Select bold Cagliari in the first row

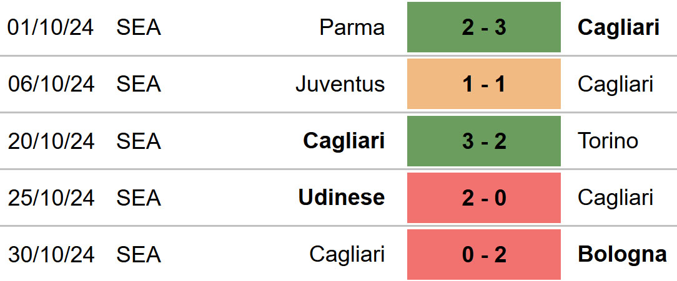point(618,27)
